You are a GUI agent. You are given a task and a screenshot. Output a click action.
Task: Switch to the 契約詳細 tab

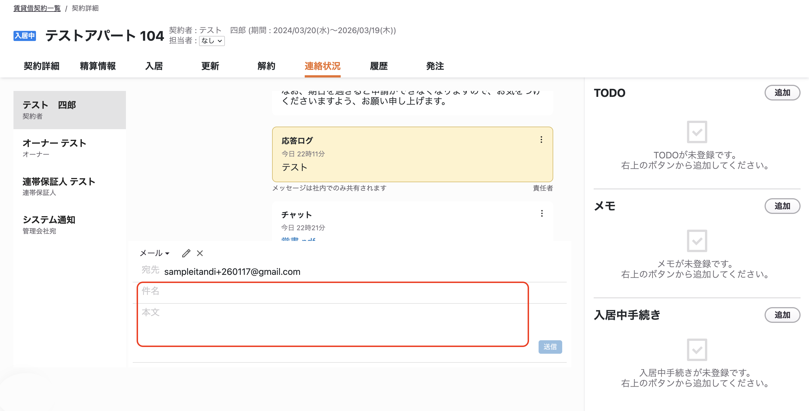click(x=41, y=66)
